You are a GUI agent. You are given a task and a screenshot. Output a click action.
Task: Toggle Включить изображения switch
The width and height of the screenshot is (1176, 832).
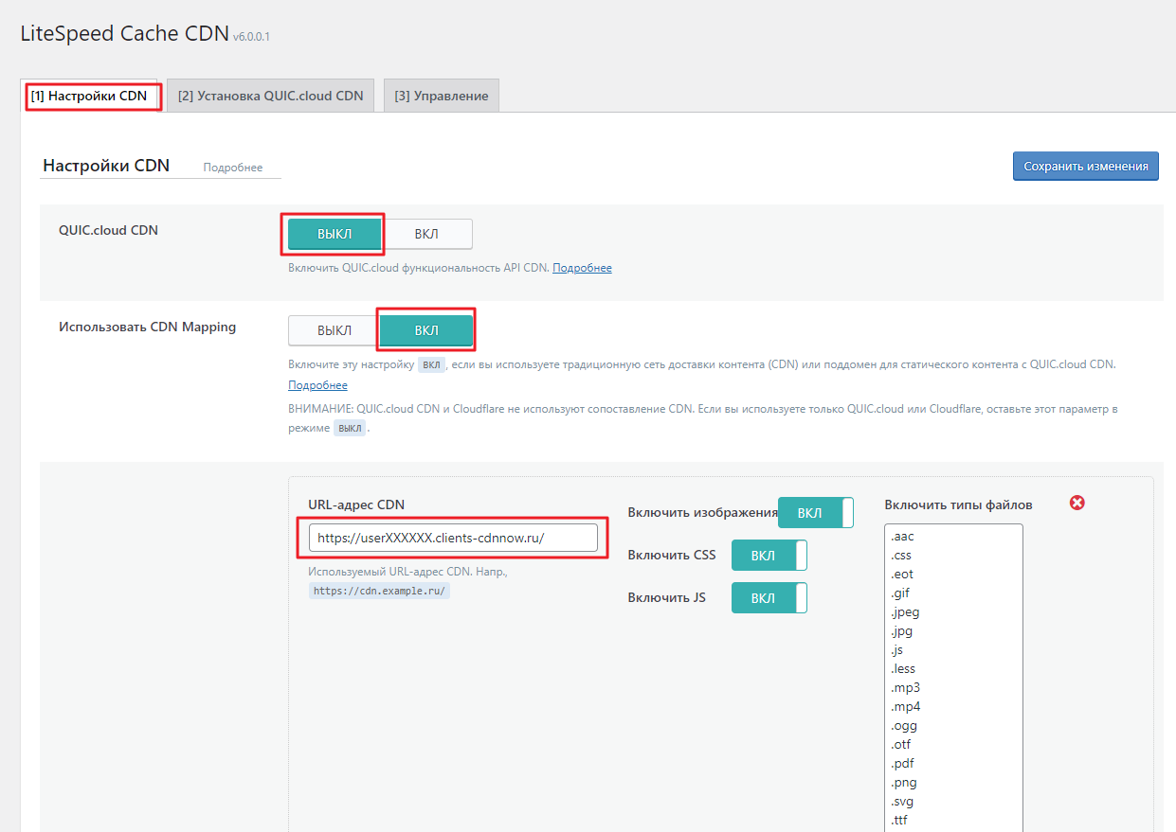click(x=815, y=512)
